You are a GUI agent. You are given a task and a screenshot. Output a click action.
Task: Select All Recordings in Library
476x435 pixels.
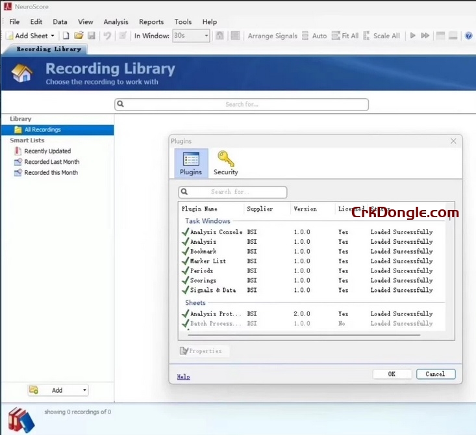(58, 130)
